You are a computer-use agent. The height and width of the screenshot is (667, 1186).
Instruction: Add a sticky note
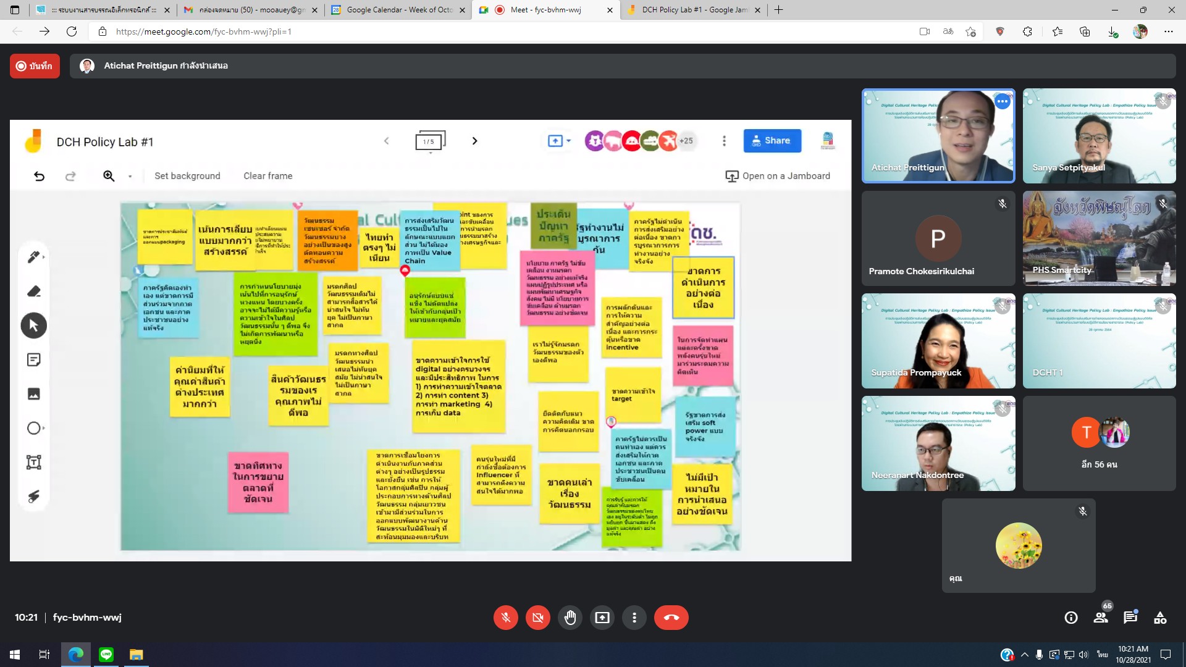pos(34,360)
